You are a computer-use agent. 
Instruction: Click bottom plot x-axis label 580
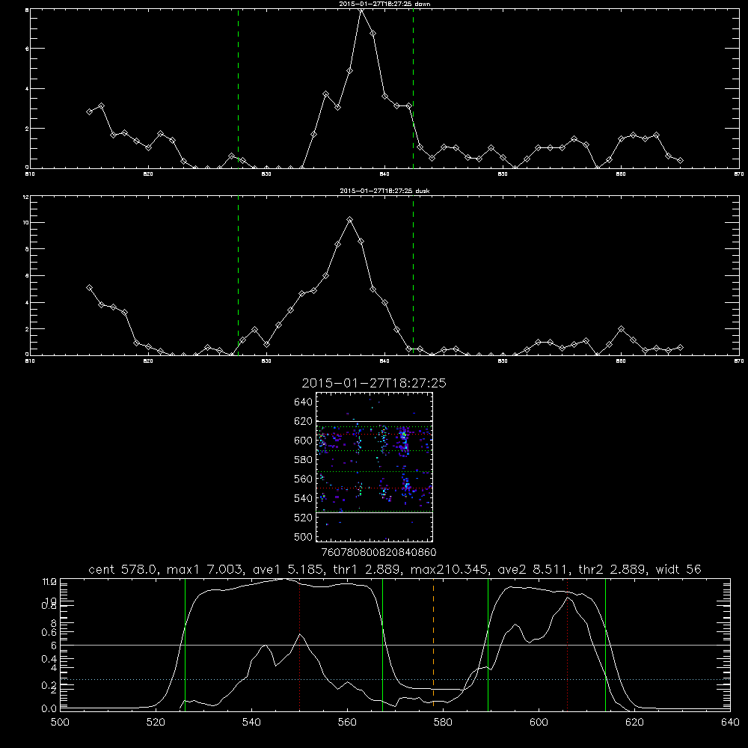pos(443,723)
